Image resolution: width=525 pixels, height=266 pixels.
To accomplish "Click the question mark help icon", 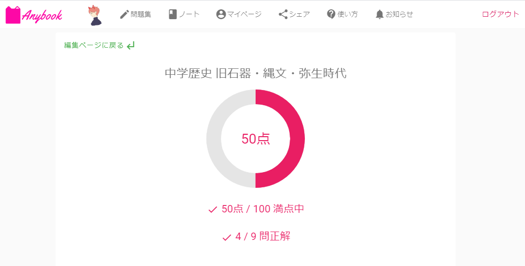I will point(331,14).
